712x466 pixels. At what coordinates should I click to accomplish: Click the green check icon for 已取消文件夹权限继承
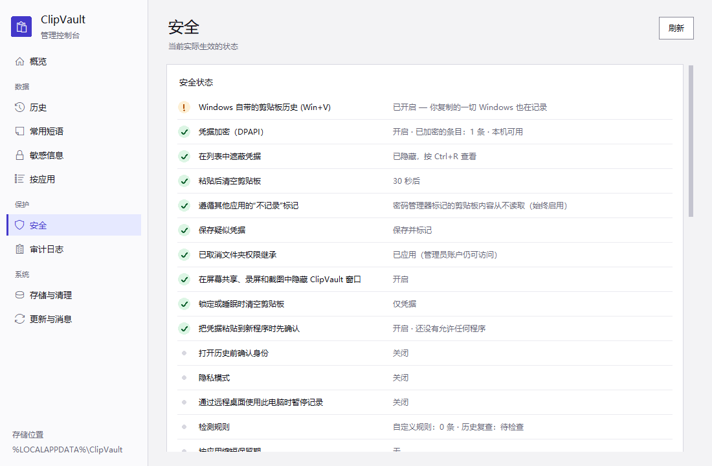(x=184, y=254)
